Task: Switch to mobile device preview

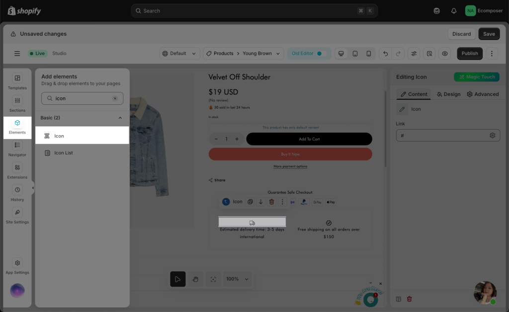Action: click(x=368, y=54)
